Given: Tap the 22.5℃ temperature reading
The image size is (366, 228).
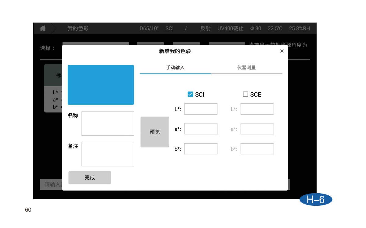Looking at the screenshot, I should [x=275, y=28].
